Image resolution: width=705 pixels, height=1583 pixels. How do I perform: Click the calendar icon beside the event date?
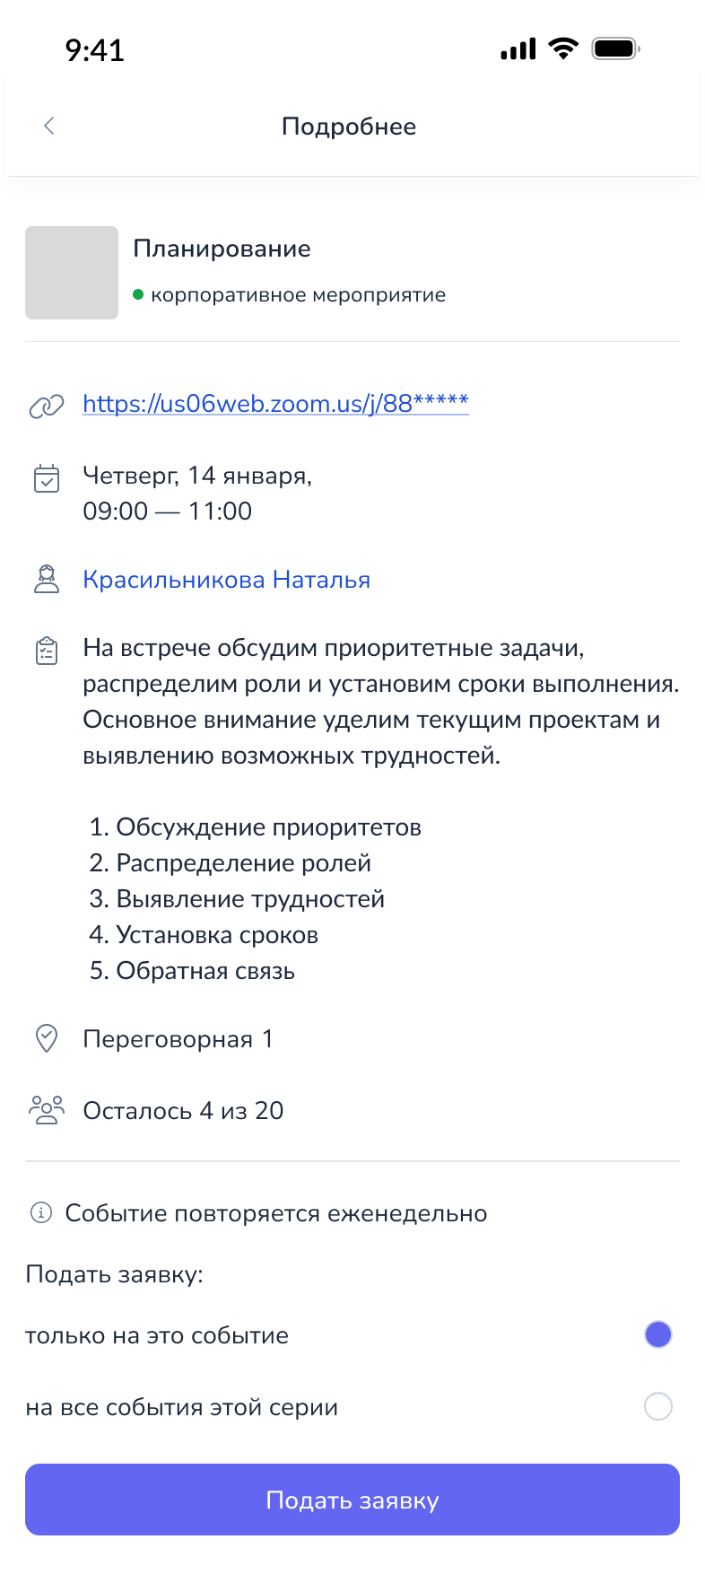tap(46, 478)
